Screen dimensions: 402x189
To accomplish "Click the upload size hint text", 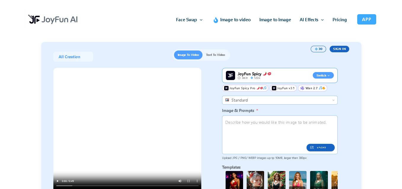I will coord(264,158).
